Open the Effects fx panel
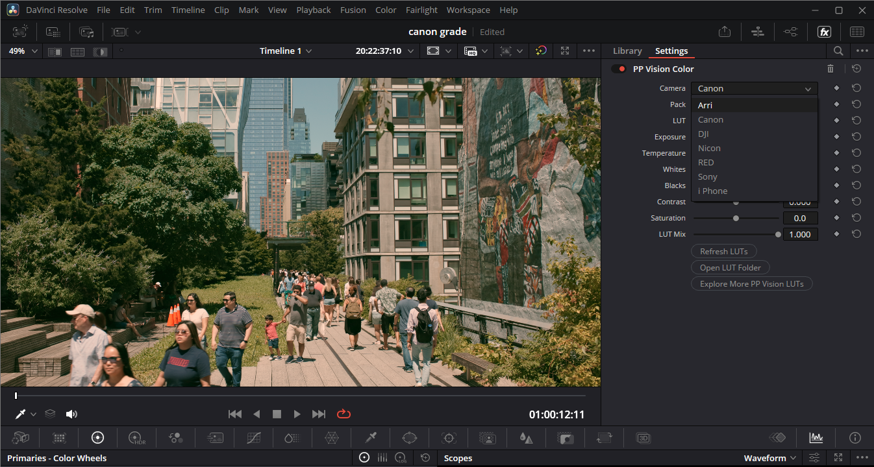The image size is (874, 467). (x=824, y=32)
